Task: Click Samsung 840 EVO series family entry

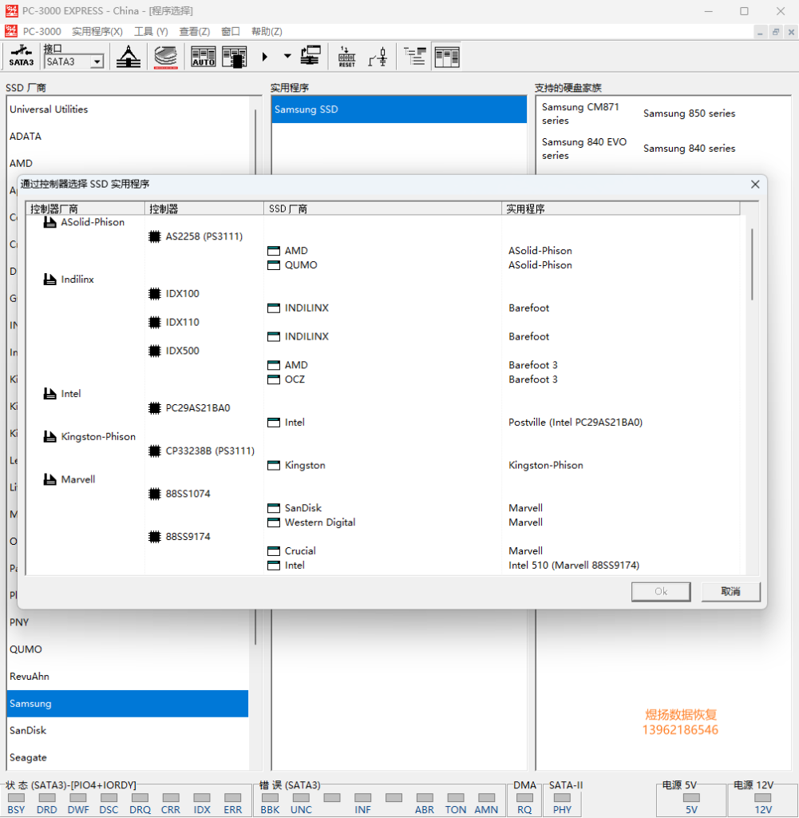Action: (x=584, y=149)
